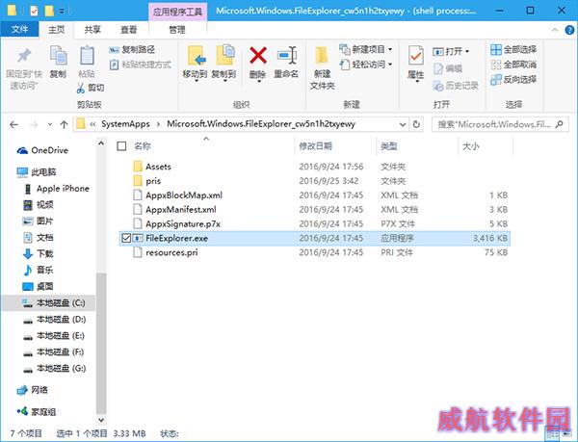
Task: Open the recent locations dropdown arrow
Action: tap(50, 124)
